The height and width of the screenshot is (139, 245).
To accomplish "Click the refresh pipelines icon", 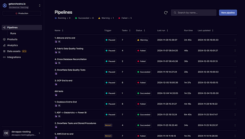I will [166, 13].
